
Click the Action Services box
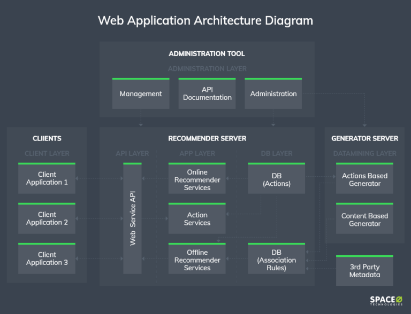pos(197,218)
